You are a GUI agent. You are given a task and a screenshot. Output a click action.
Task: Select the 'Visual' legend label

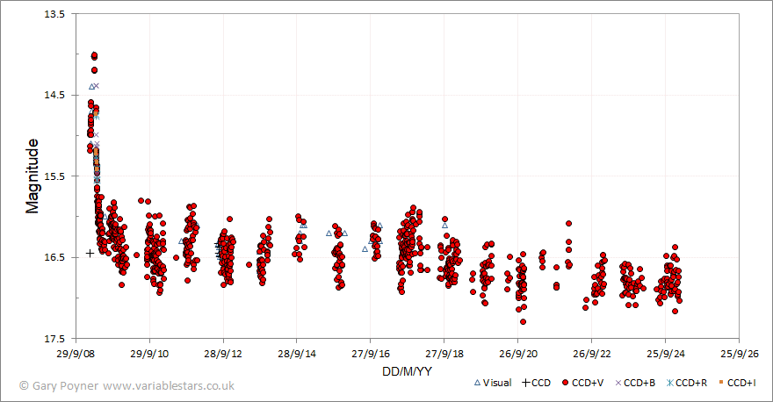(497, 383)
